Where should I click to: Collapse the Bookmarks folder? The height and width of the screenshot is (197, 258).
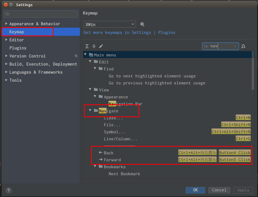click(x=95, y=167)
